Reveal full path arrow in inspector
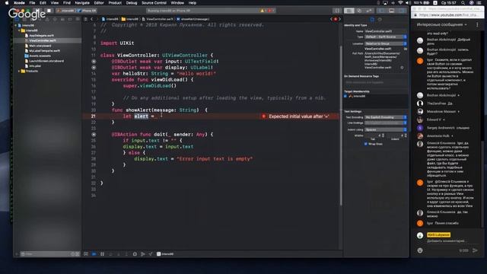 (x=402, y=68)
